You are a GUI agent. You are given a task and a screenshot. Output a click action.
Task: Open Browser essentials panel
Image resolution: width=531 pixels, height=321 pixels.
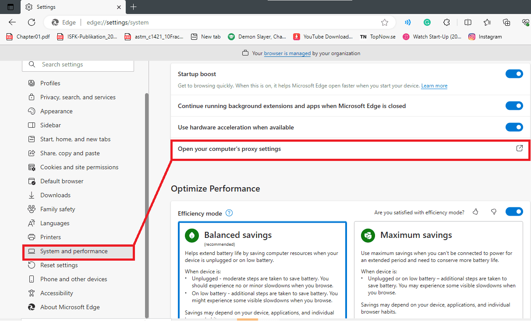point(525,22)
